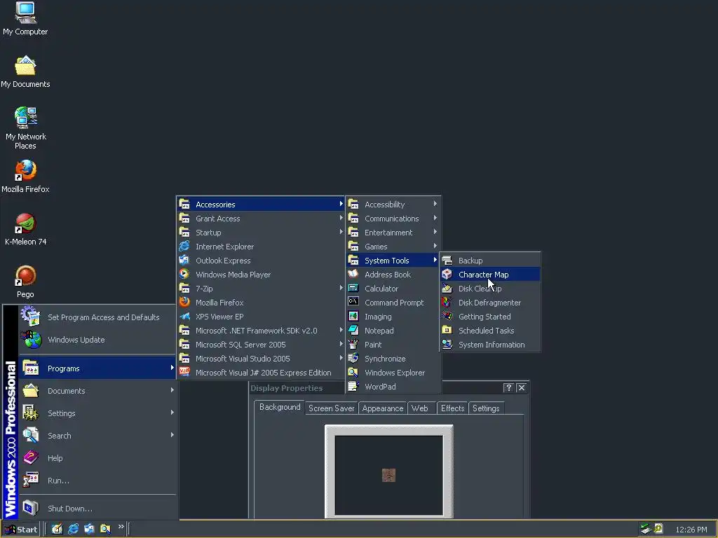
Task: Click the taskbar clock showing 12:26 PM
Action: [691, 530]
